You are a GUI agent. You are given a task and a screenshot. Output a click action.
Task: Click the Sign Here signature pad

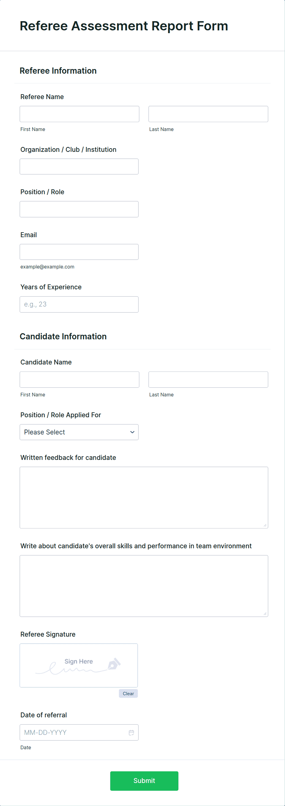(x=78, y=665)
